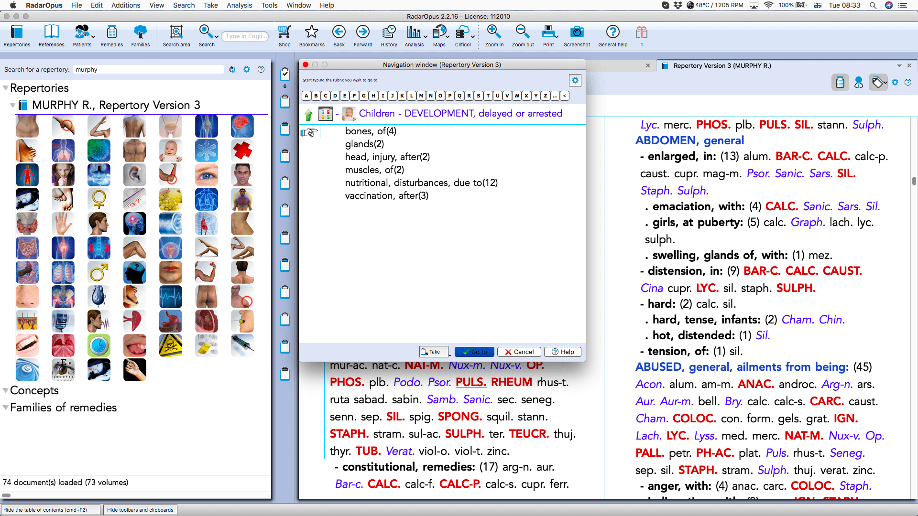
Task: Open the Repertories library icon
Action: (x=17, y=32)
